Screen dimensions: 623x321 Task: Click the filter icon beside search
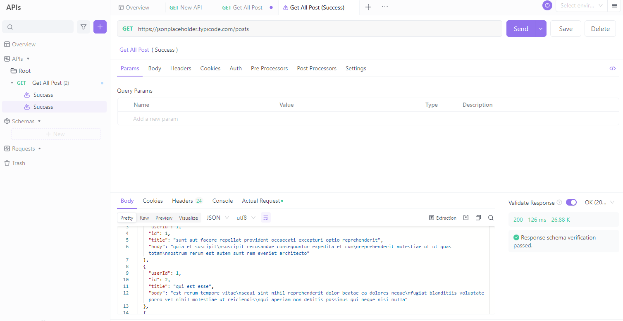click(84, 27)
